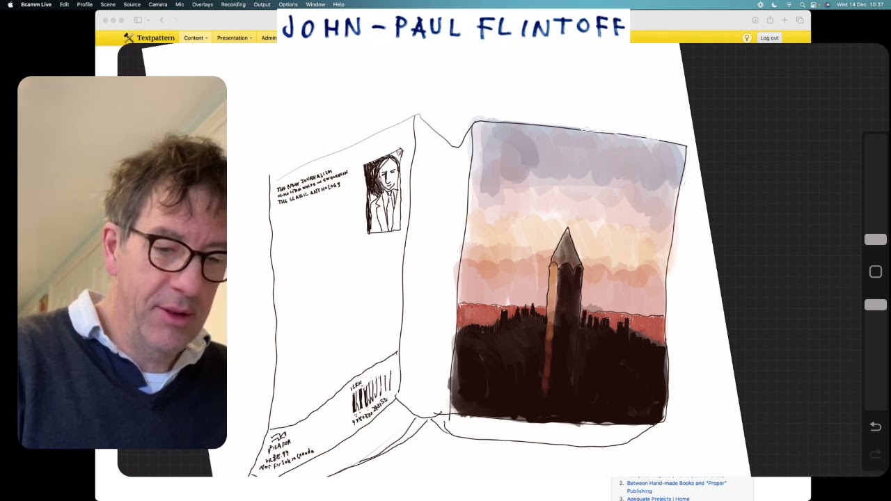Viewport: 891px width, 501px height.
Task: Click the date and time clock
Action: [x=860, y=4]
